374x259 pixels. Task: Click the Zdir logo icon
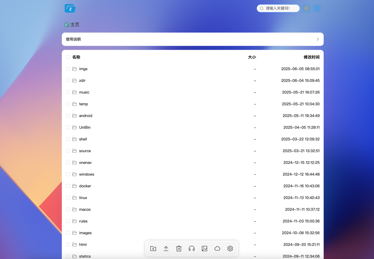tap(70, 8)
